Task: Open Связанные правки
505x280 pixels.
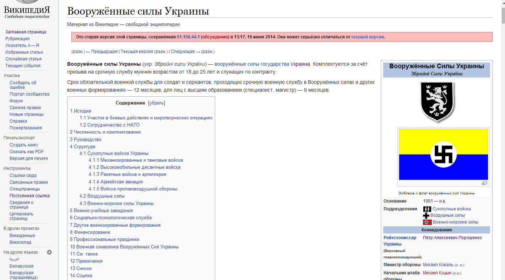Action: coord(29,182)
